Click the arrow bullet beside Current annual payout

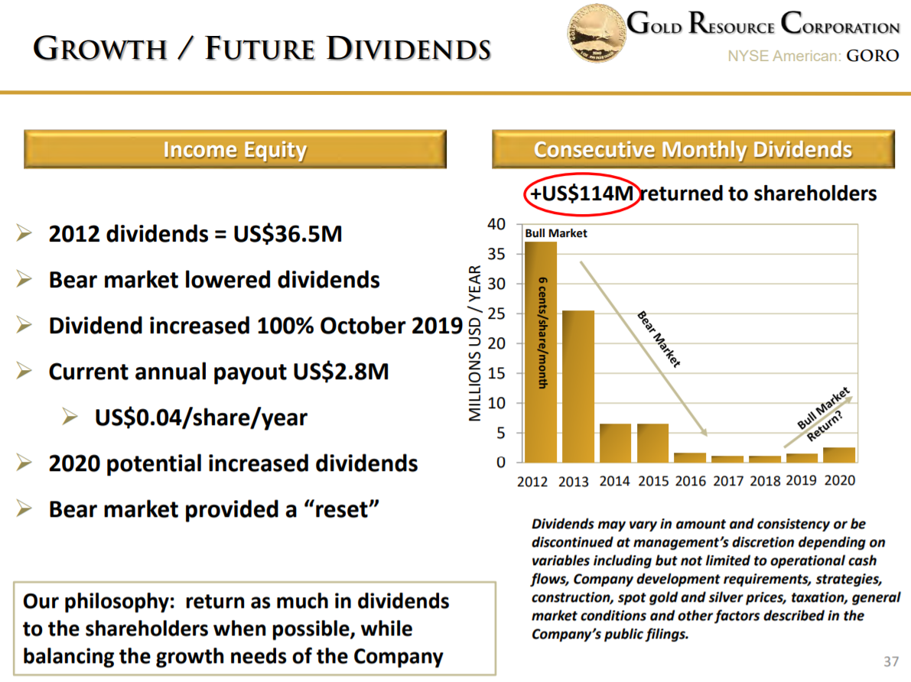[24, 372]
